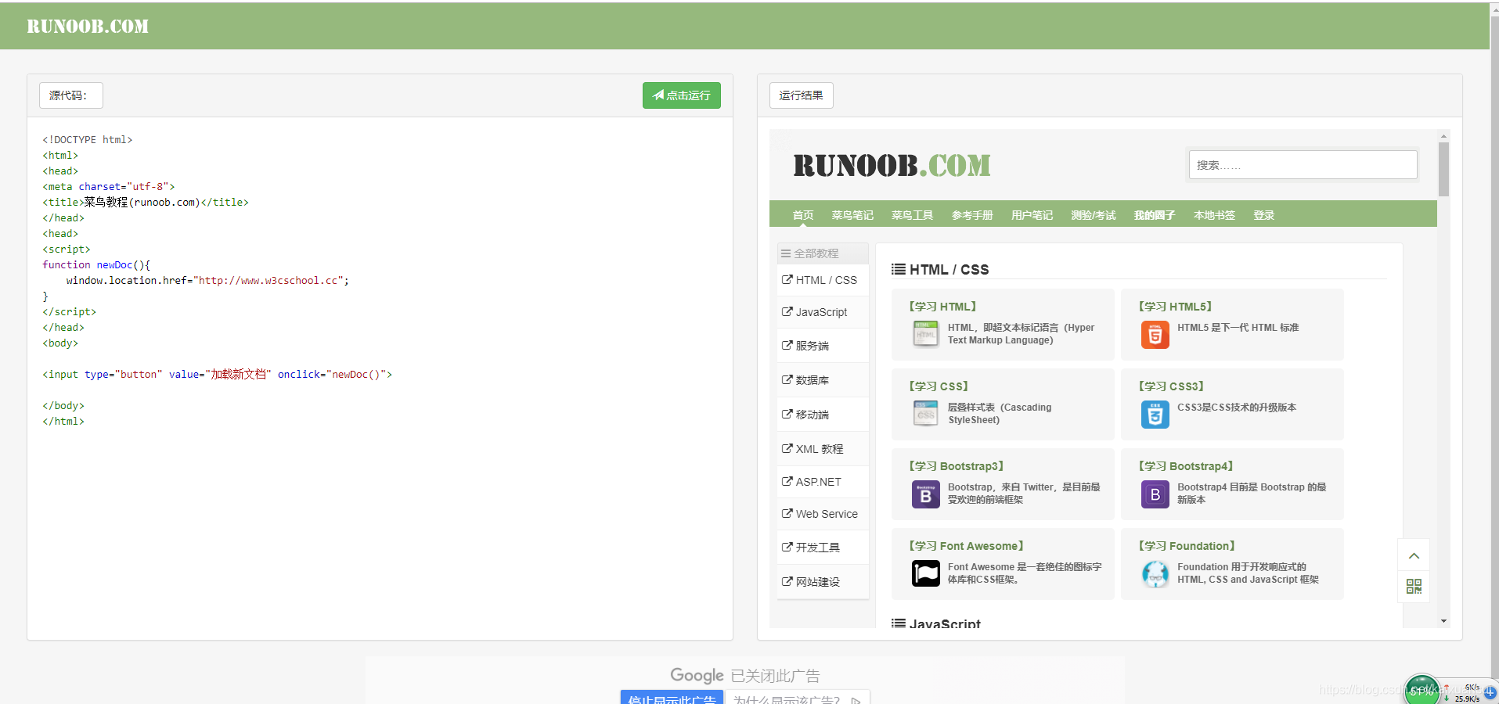
Task: Open the 菜鸟工具 nav item
Action: coord(912,215)
